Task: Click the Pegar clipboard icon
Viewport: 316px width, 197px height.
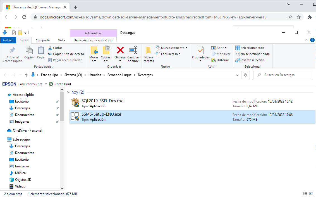Action: pyautogui.click(x=41, y=50)
